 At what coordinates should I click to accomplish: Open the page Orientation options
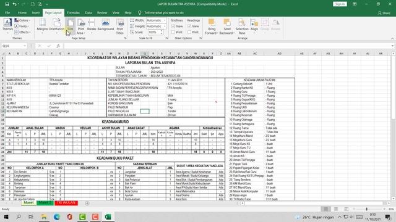pyautogui.click(x=56, y=26)
